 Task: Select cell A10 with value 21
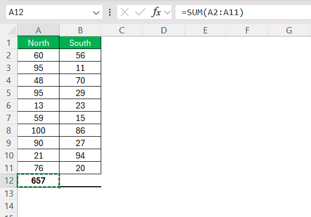(x=38, y=155)
